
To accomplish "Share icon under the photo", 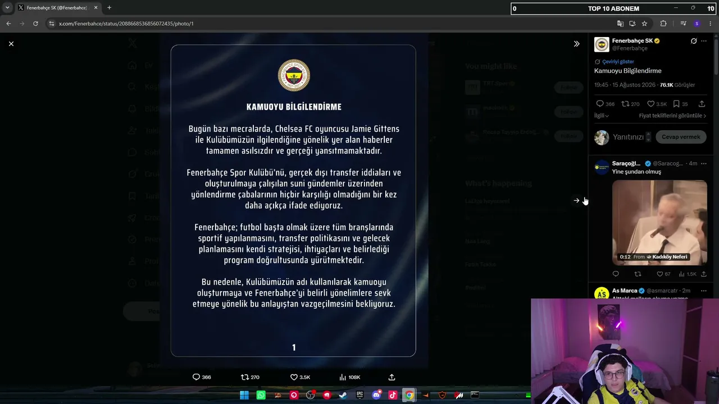I will click(392, 377).
